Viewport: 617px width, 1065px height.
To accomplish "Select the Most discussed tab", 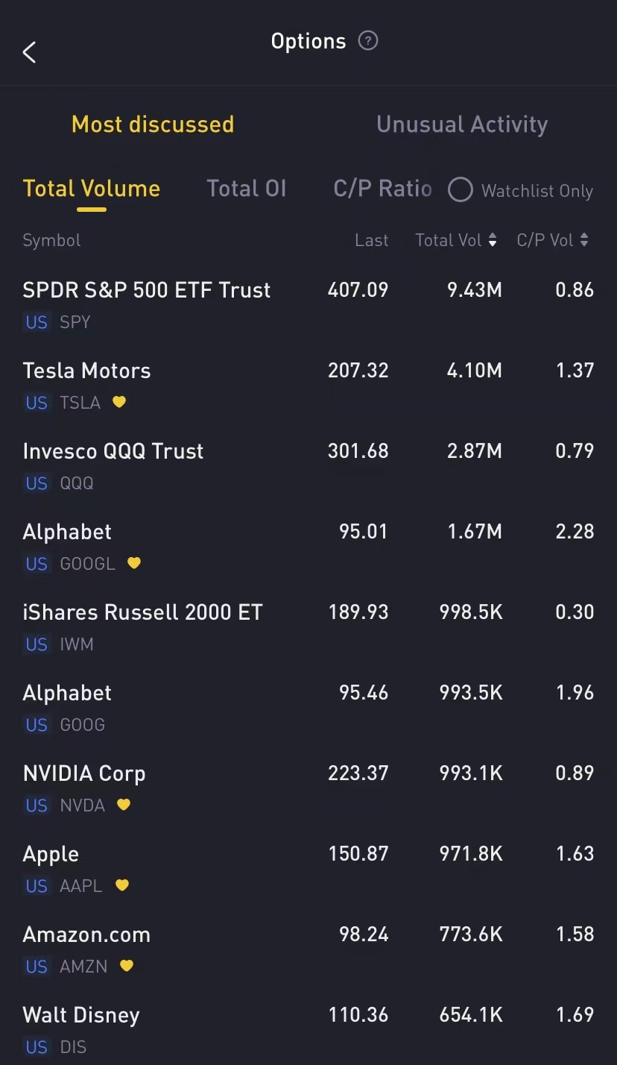I will [x=153, y=125].
